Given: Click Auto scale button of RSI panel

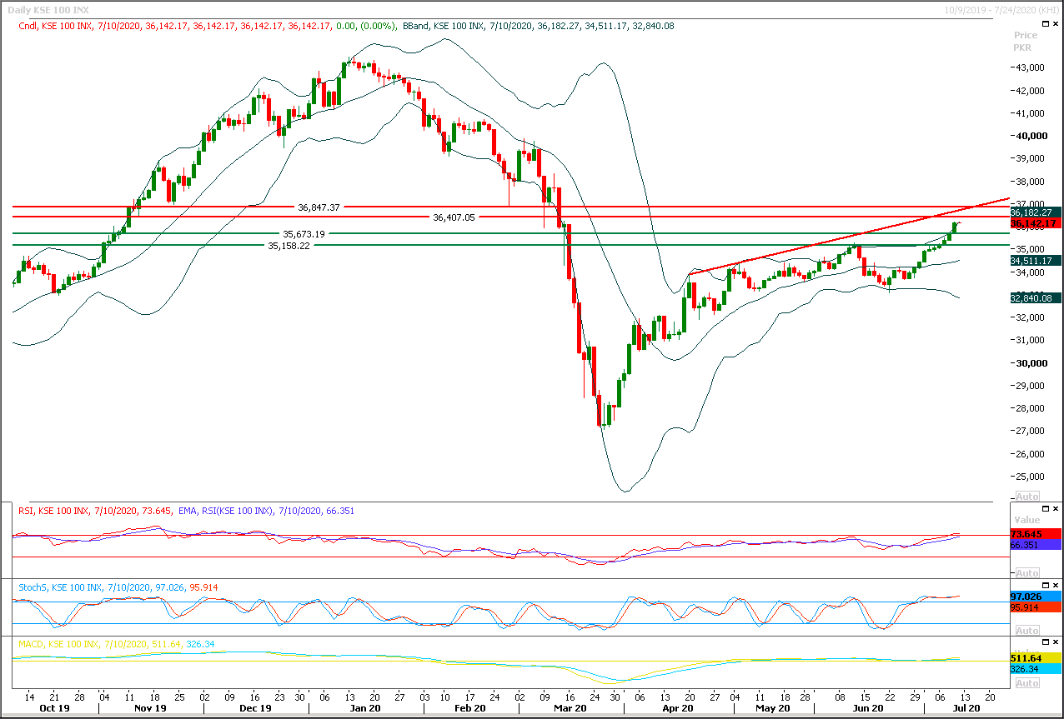Looking at the screenshot, I should (1026, 573).
